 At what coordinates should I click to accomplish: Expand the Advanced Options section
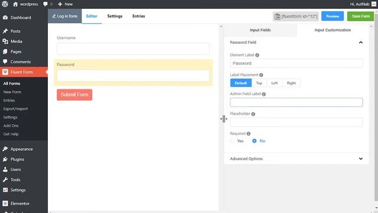pos(361,159)
